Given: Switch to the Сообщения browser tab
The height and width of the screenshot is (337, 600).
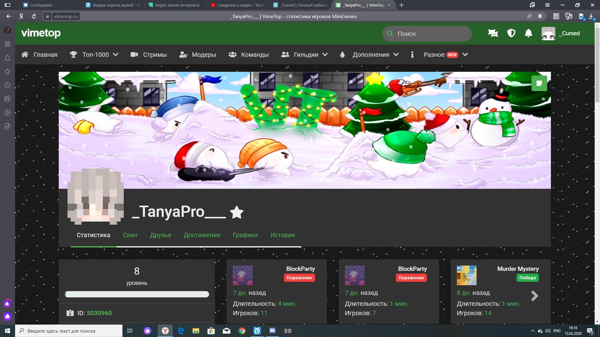Looking at the screenshot, I should [50, 5].
